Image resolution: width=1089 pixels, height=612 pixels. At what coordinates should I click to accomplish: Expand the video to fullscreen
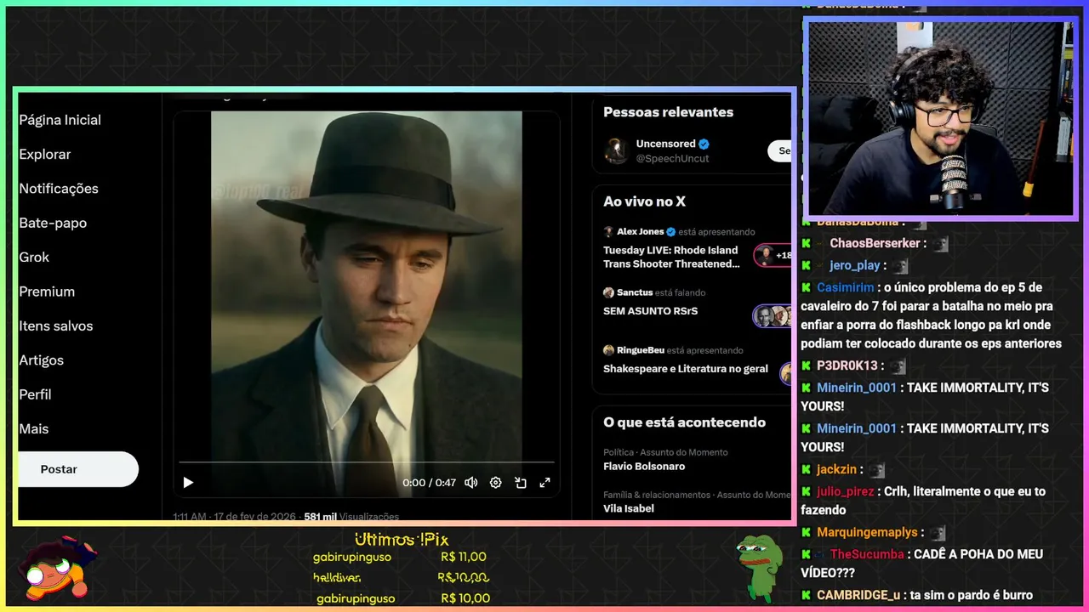(545, 483)
